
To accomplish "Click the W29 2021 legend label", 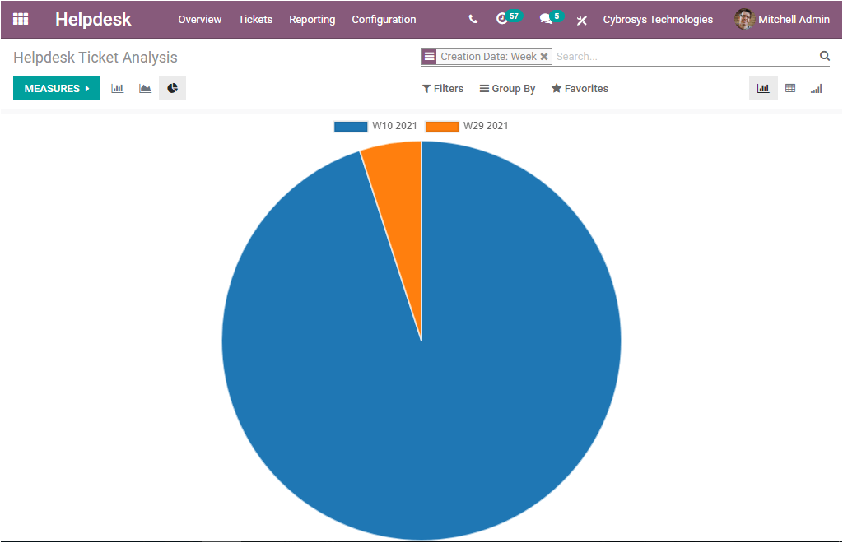I will click(486, 126).
